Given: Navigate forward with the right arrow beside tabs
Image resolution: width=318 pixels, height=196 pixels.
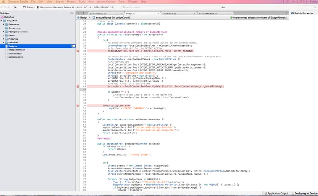Looking at the screenshot, I should tap(84, 13).
